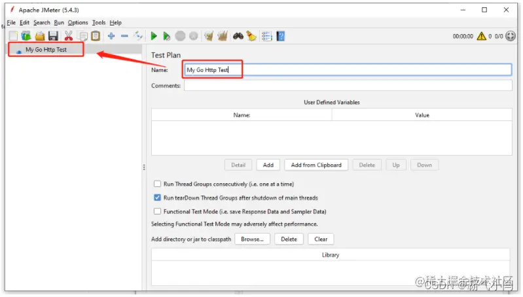Click the thread status icon at toolbar end

tap(511, 36)
